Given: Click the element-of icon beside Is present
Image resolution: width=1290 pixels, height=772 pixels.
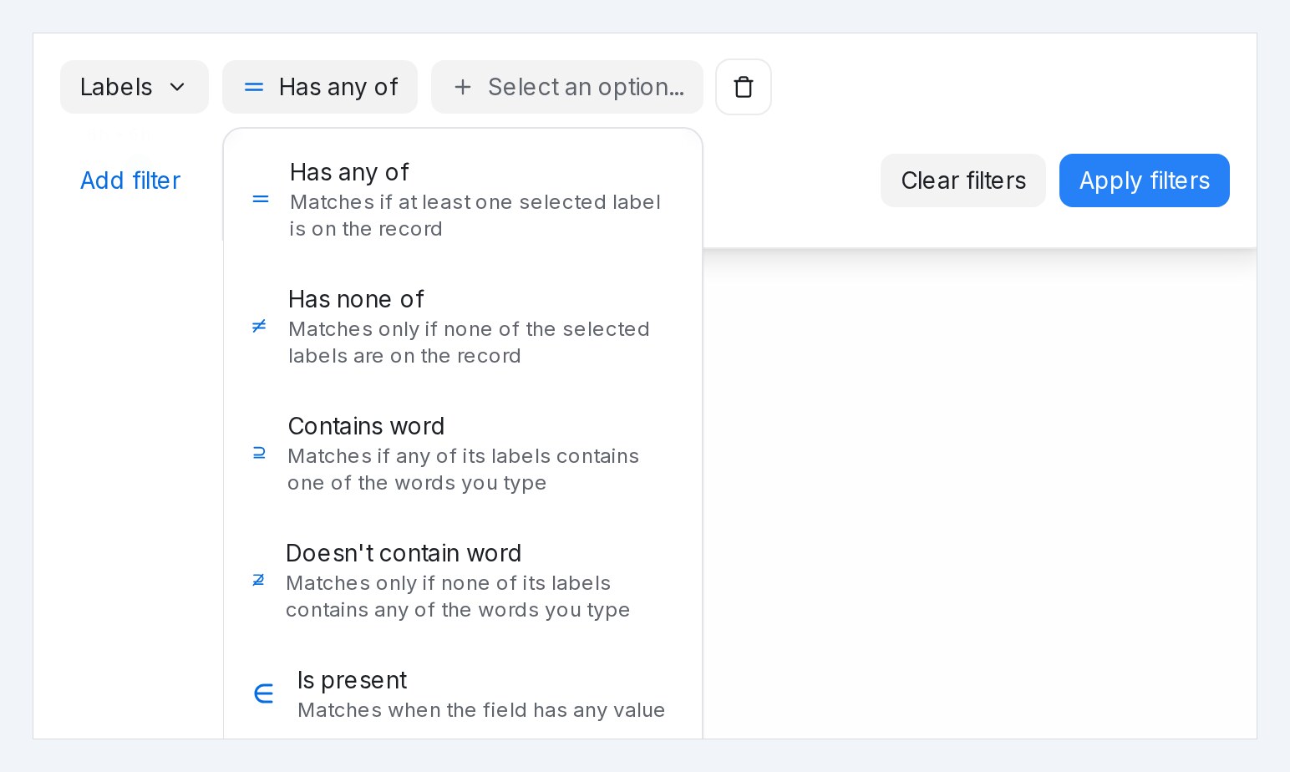Looking at the screenshot, I should [x=263, y=694].
